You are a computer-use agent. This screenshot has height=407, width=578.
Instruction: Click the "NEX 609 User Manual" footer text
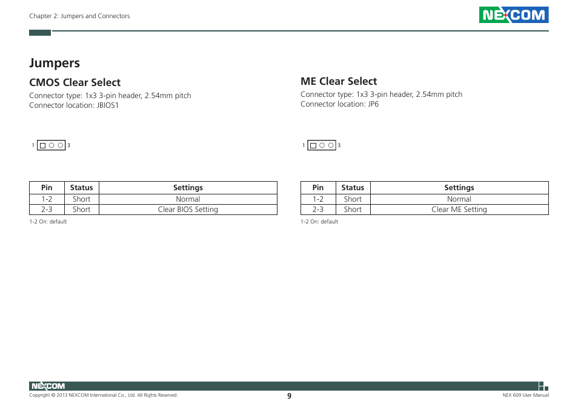[526, 395]
